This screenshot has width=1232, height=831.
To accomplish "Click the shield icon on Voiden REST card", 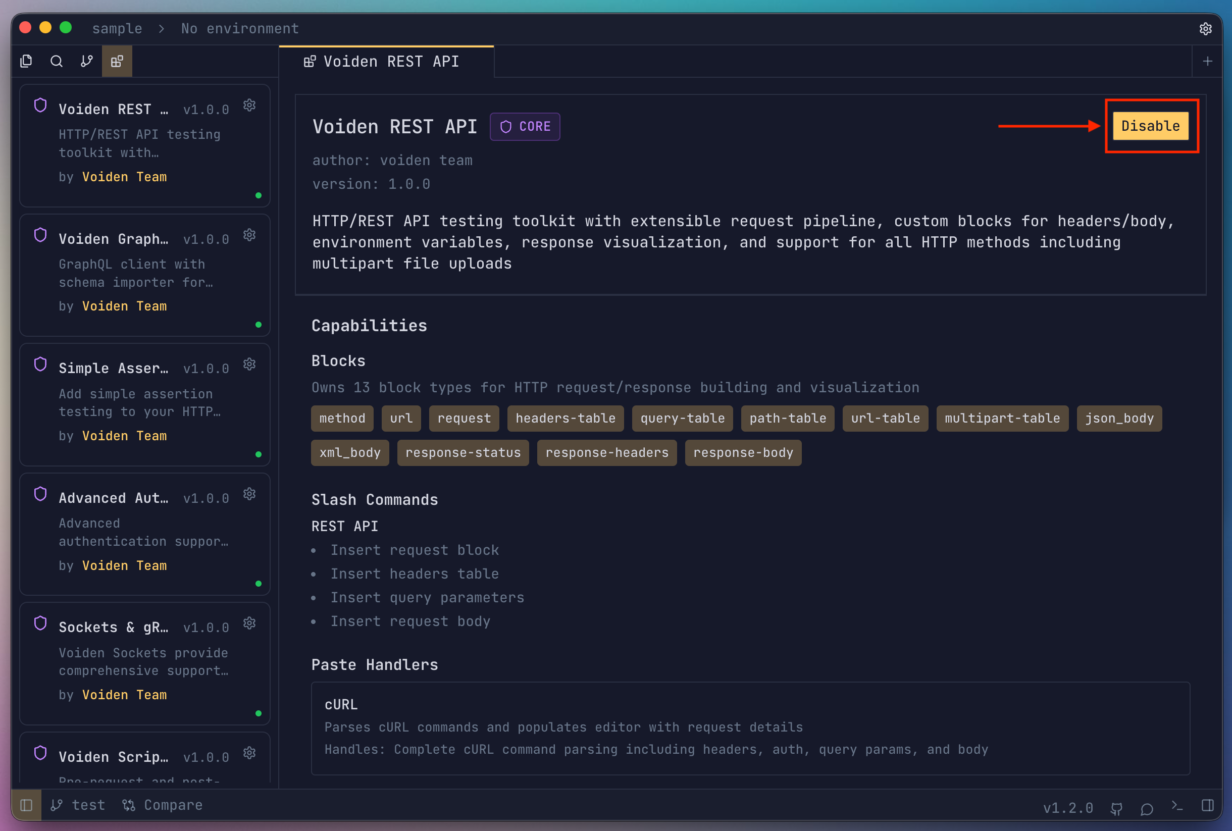I will (40, 105).
